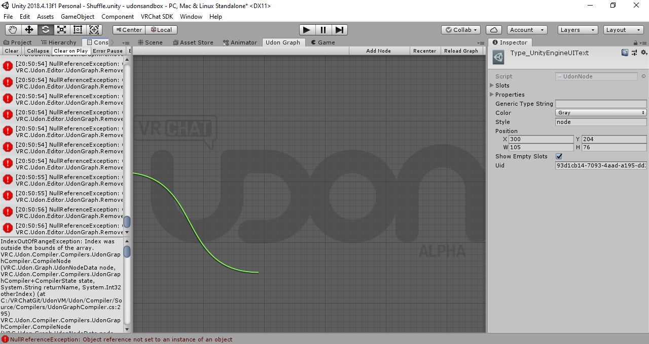Toggle the Local handle rotation button

(161, 30)
